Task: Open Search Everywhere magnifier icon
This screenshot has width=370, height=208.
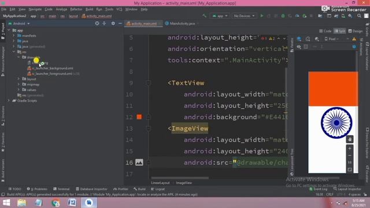Action: point(359,16)
